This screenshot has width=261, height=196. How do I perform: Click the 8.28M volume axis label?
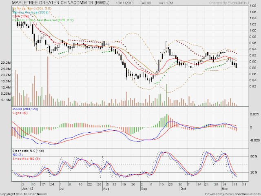(x=6, y=94)
